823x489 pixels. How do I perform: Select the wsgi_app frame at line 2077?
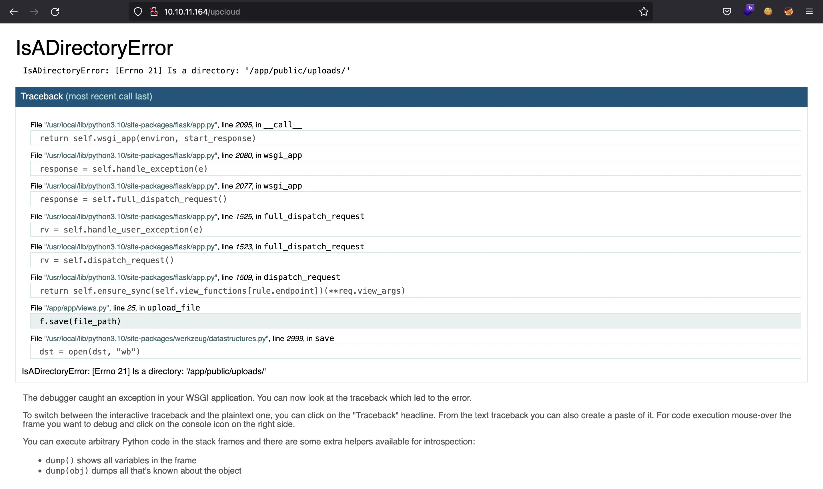click(166, 186)
